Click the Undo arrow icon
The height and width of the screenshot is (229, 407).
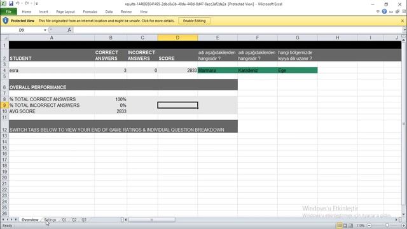pyautogui.click(x=18, y=4)
